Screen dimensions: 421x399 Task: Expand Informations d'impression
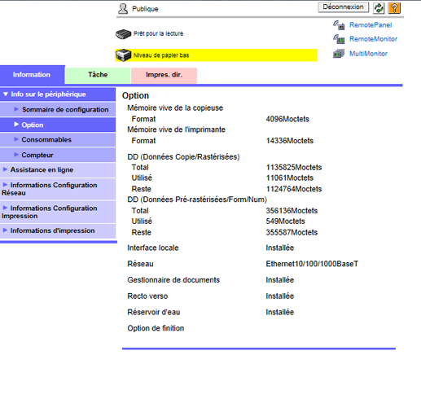click(x=58, y=230)
